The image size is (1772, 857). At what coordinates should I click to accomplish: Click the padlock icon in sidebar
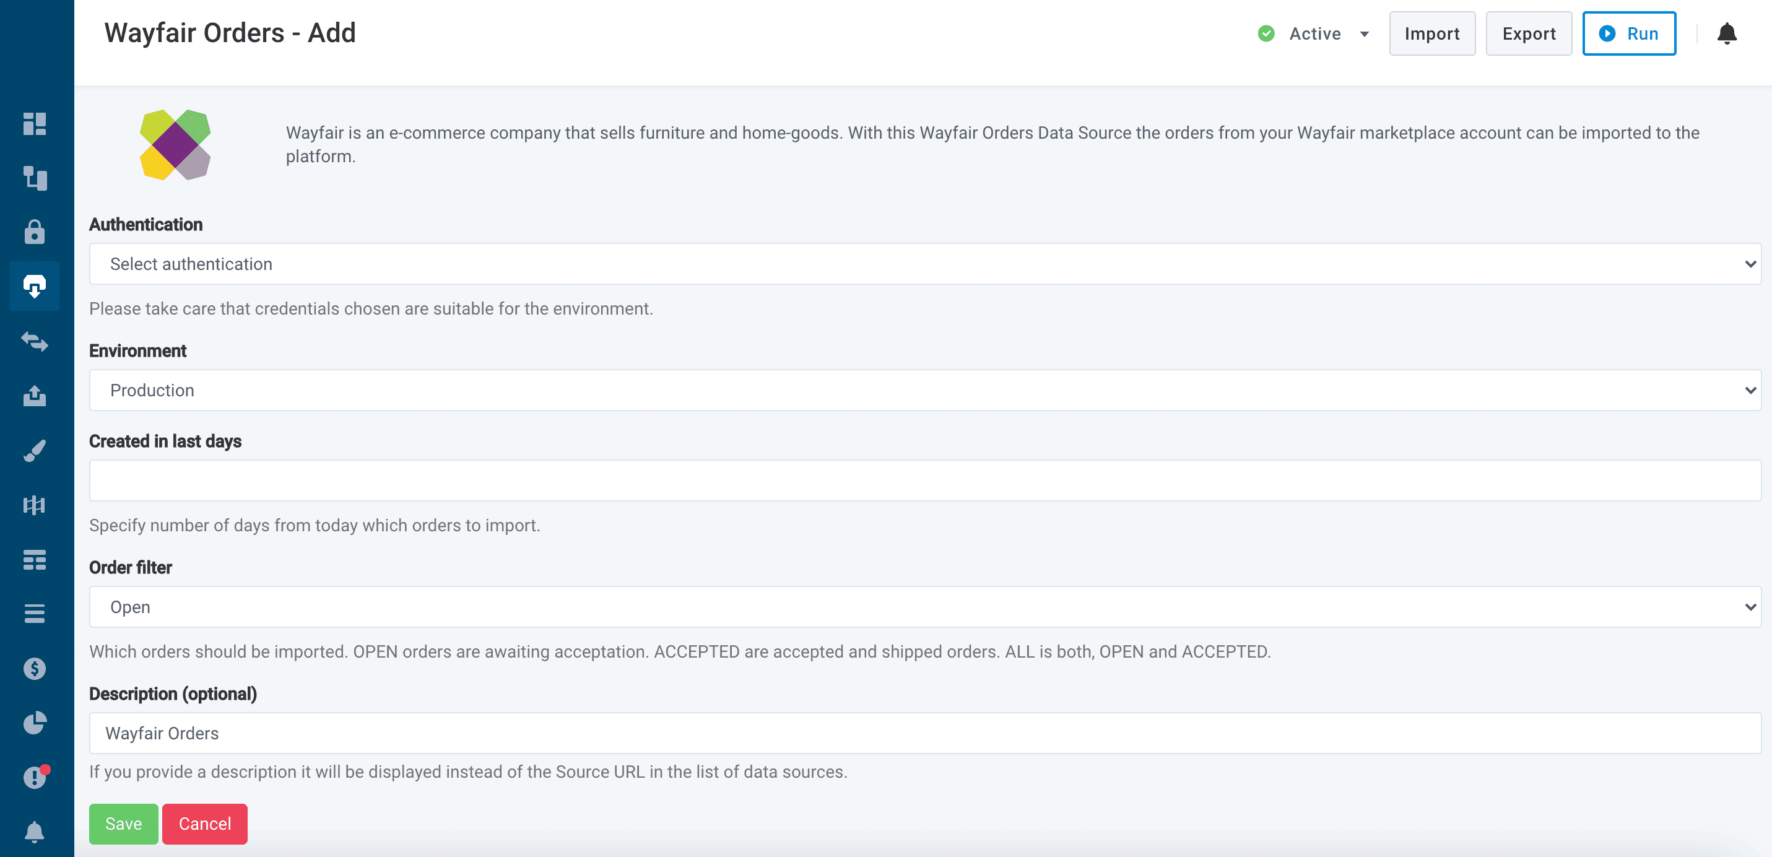coord(35,232)
